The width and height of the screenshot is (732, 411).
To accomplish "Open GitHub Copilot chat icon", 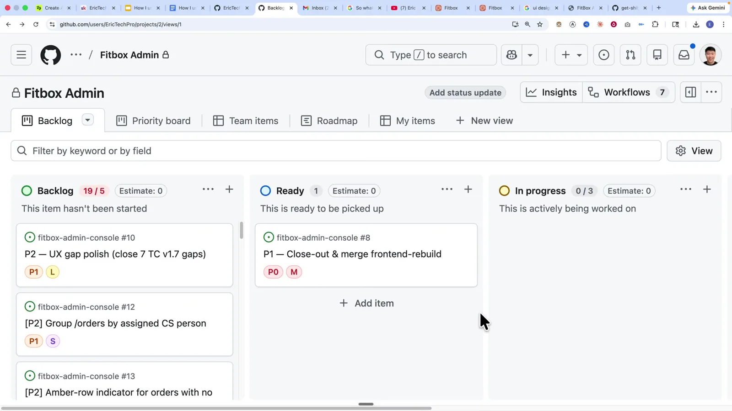I will click(x=511, y=55).
